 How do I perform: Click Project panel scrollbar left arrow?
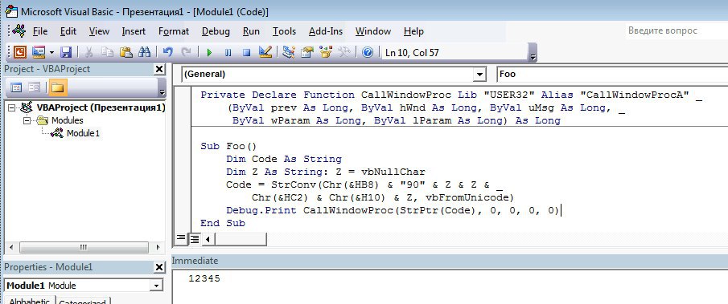pyautogui.click(x=11, y=248)
